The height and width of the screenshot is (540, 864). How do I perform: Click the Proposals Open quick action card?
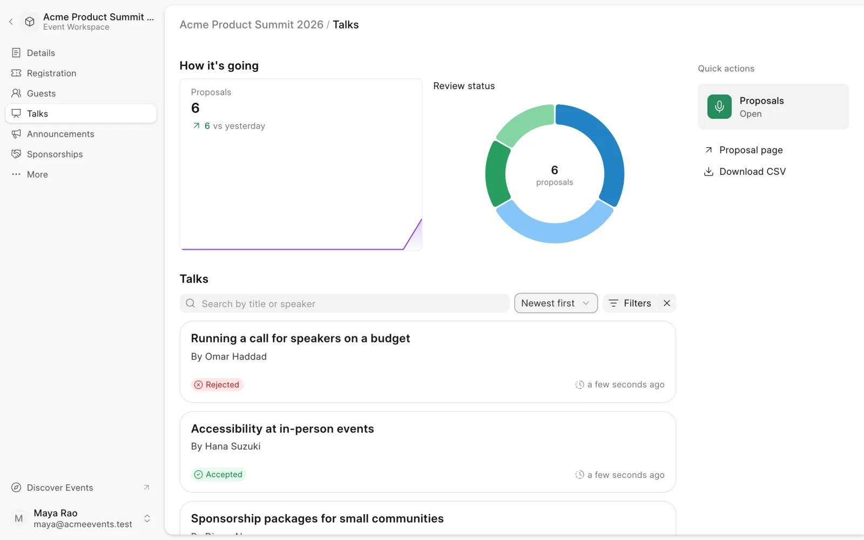(773, 106)
